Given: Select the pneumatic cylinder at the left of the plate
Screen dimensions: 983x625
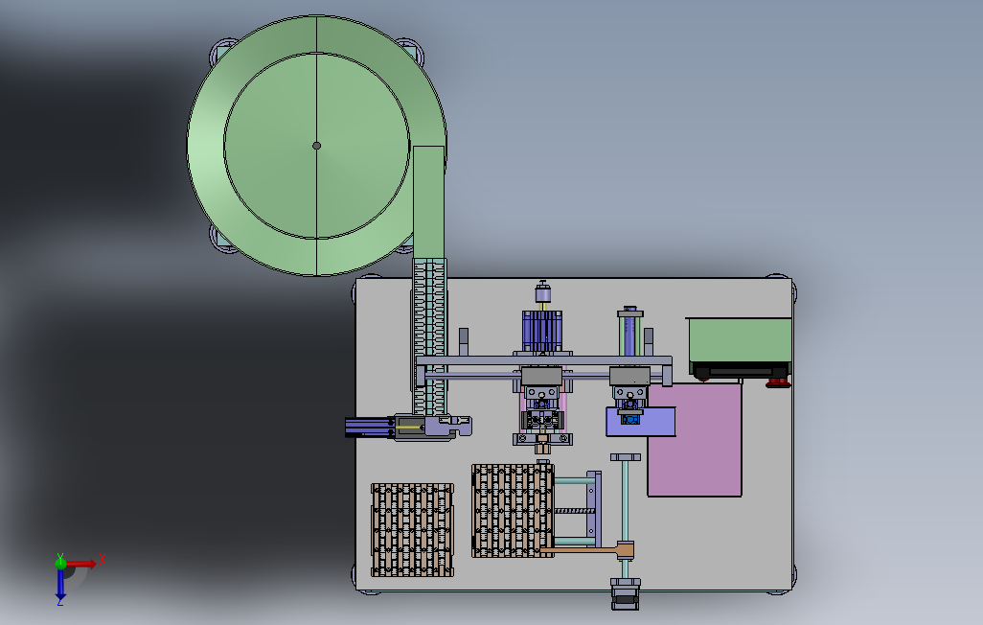Looking at the screenshot, I should pos(370,428).
